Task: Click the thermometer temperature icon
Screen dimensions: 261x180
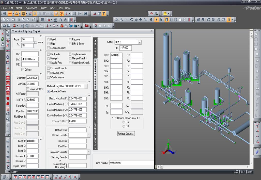Action: 47,26
